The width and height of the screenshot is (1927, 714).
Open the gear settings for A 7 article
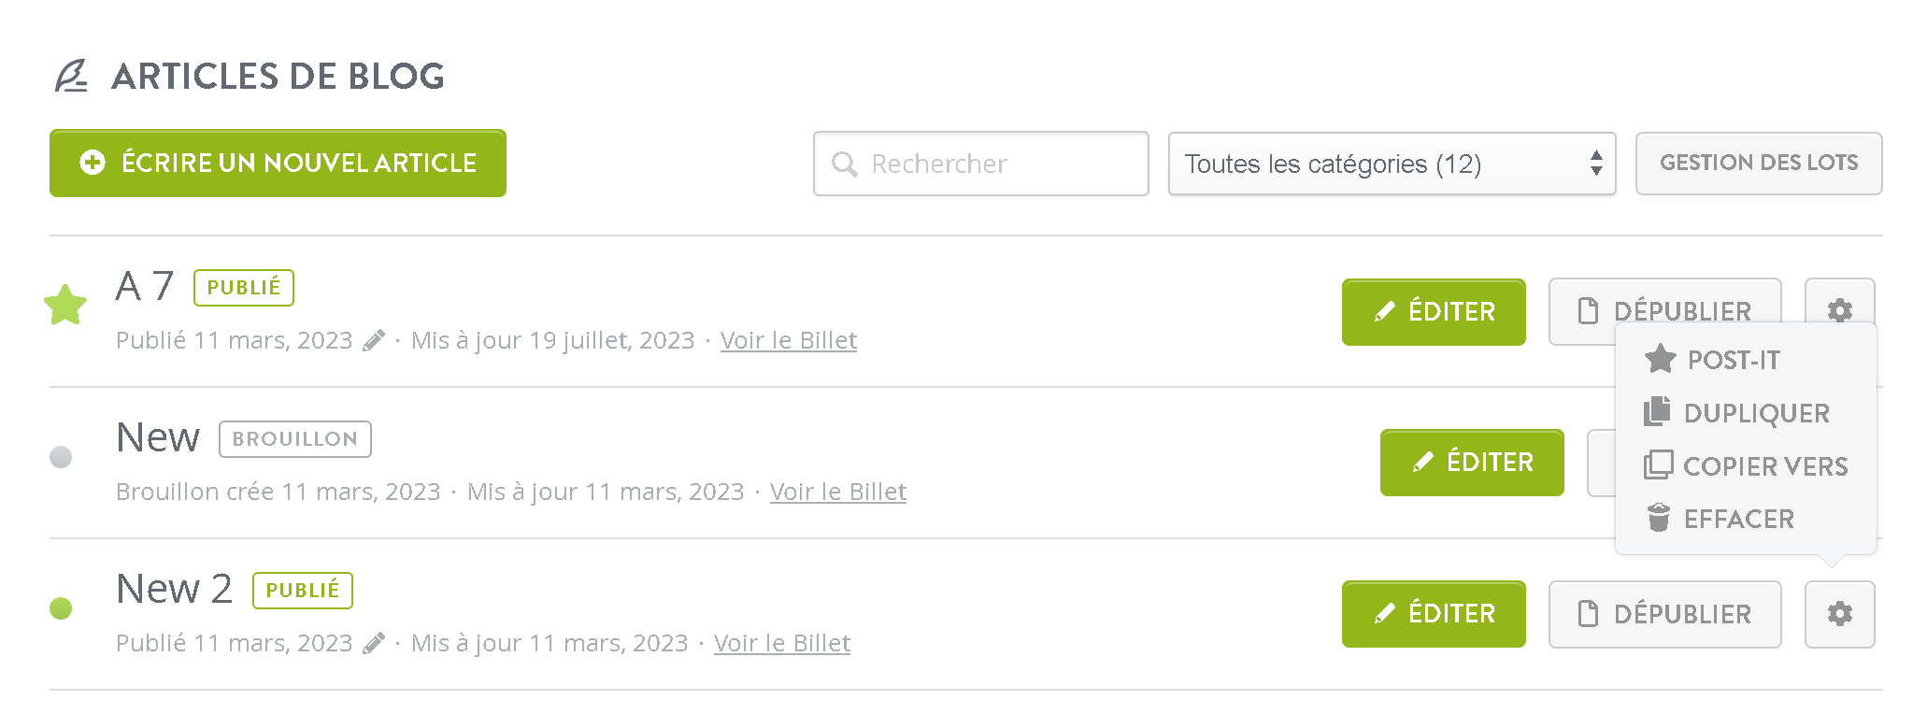tap(1839, 303)
